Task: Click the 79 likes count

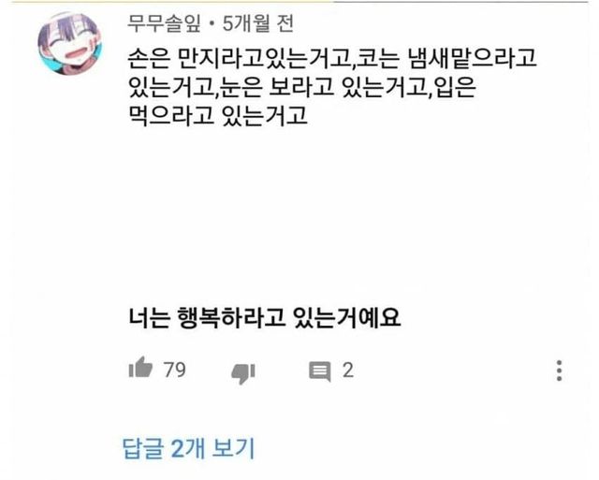Action: (175, 370)
